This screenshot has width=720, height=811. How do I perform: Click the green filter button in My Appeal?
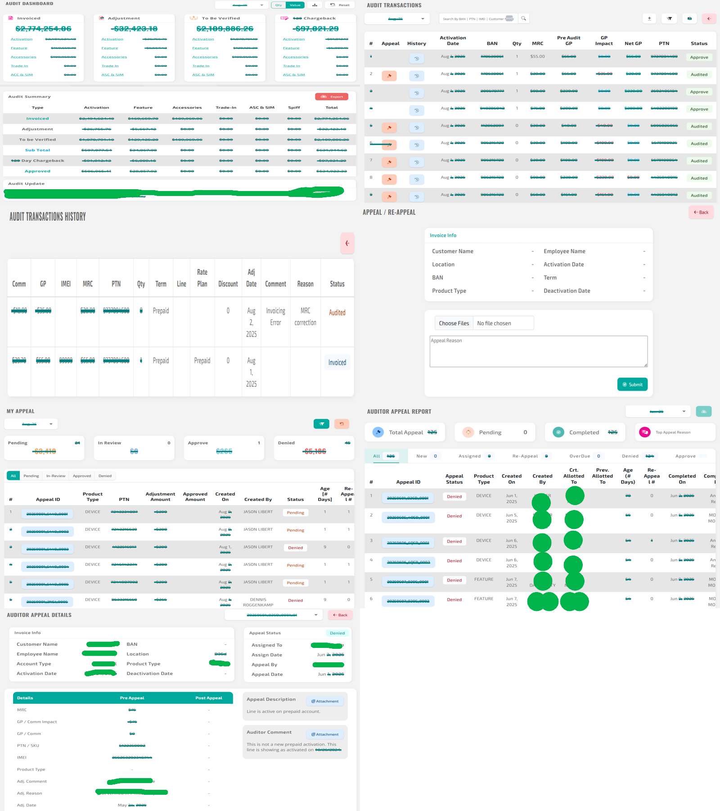click(x=321, y=424)
